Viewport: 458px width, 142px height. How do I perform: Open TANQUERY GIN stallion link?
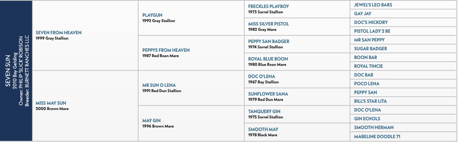tap(264, 112)
